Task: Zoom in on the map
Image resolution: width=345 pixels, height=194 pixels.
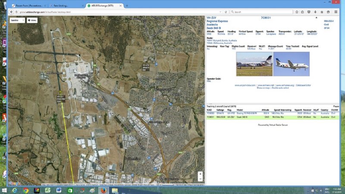Action: pyautogui.click(x=200, y=174)
